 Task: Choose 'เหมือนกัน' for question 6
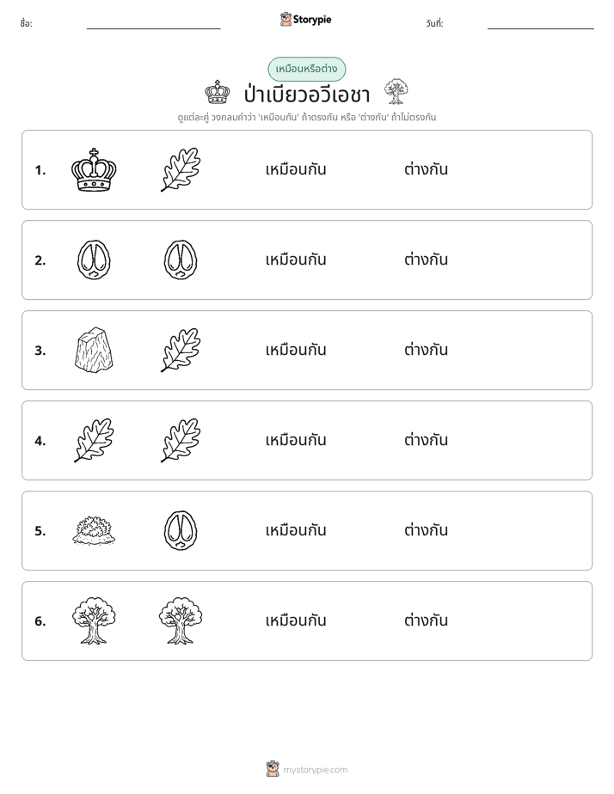click(x=295, y=620)
